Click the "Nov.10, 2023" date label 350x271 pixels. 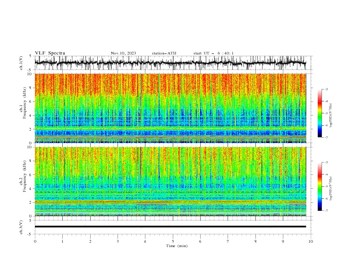pos(123,53)
